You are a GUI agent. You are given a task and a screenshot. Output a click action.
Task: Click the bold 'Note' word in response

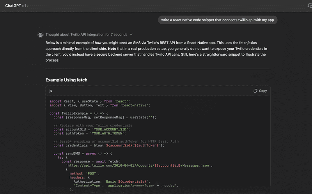(112, 48)
